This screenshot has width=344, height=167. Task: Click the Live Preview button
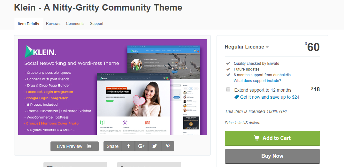click(75, 146)
